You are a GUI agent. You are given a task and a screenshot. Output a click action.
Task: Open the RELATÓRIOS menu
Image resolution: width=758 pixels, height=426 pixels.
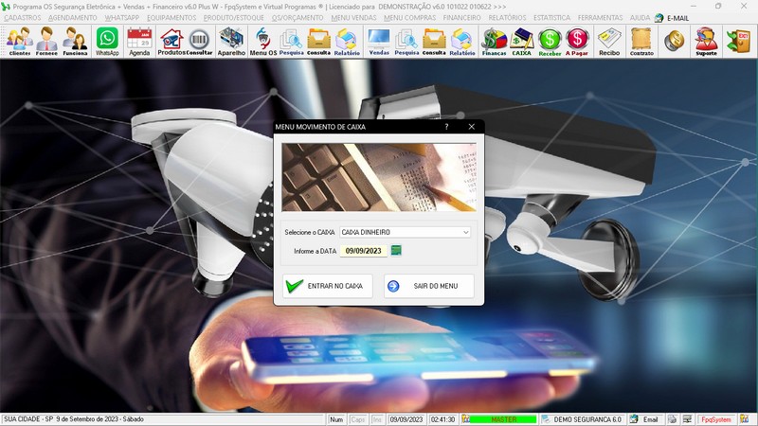[x=507, y=18]
